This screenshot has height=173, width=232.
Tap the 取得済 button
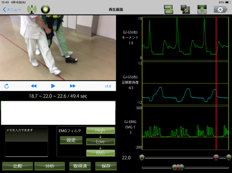[80, 166]
